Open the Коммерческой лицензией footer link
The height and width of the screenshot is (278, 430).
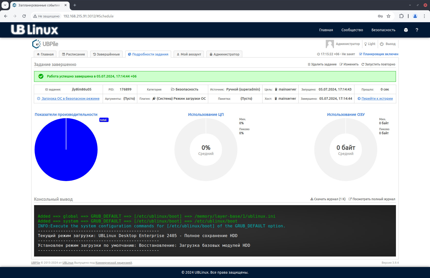click(114, 263)
